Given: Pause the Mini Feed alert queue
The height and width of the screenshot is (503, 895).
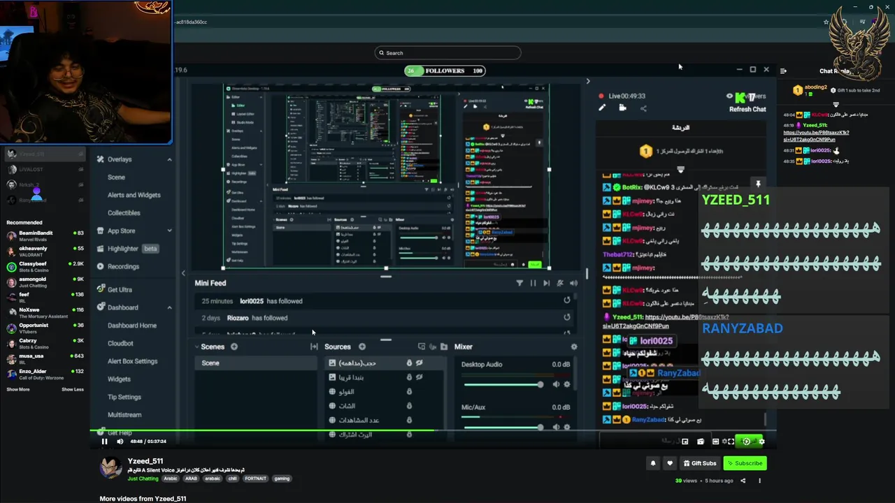Looking at the screenshot, I should tap(533, 283).
